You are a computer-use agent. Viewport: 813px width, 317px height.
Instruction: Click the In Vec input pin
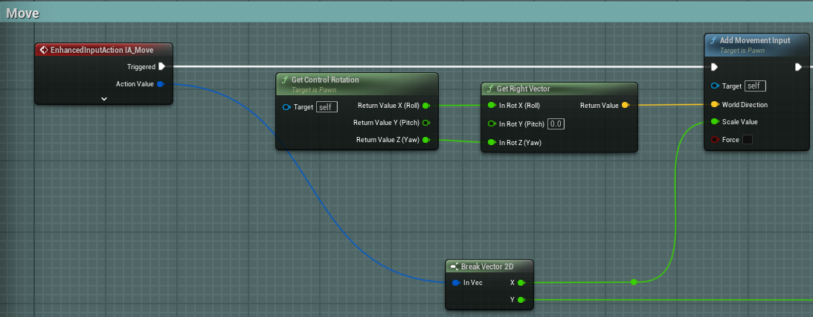[456, 283]
